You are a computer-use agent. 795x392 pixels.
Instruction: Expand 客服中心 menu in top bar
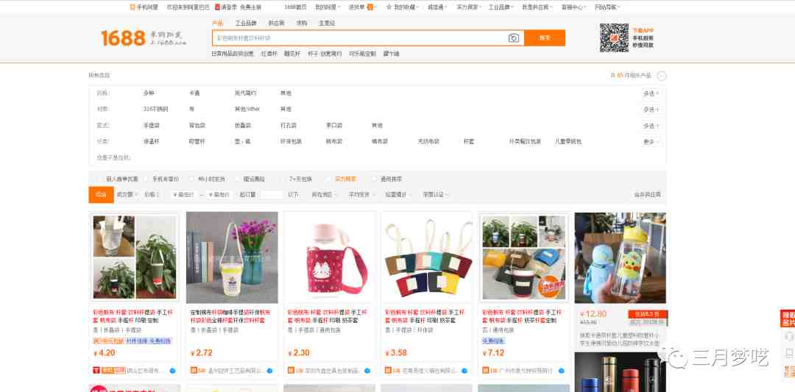click(x=574, y=7)
